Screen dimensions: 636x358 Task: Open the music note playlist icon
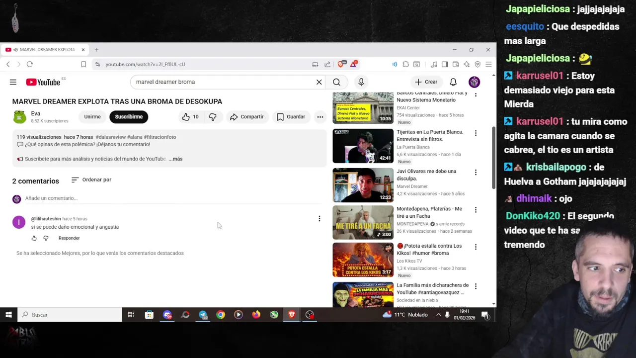(x=434, y=64)
